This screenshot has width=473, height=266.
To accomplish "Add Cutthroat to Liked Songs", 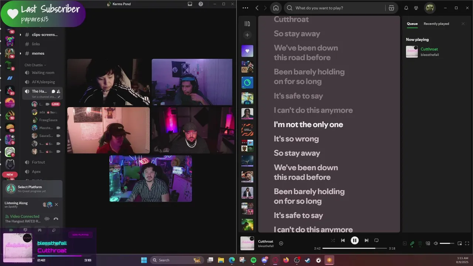I will pos(281,243).
